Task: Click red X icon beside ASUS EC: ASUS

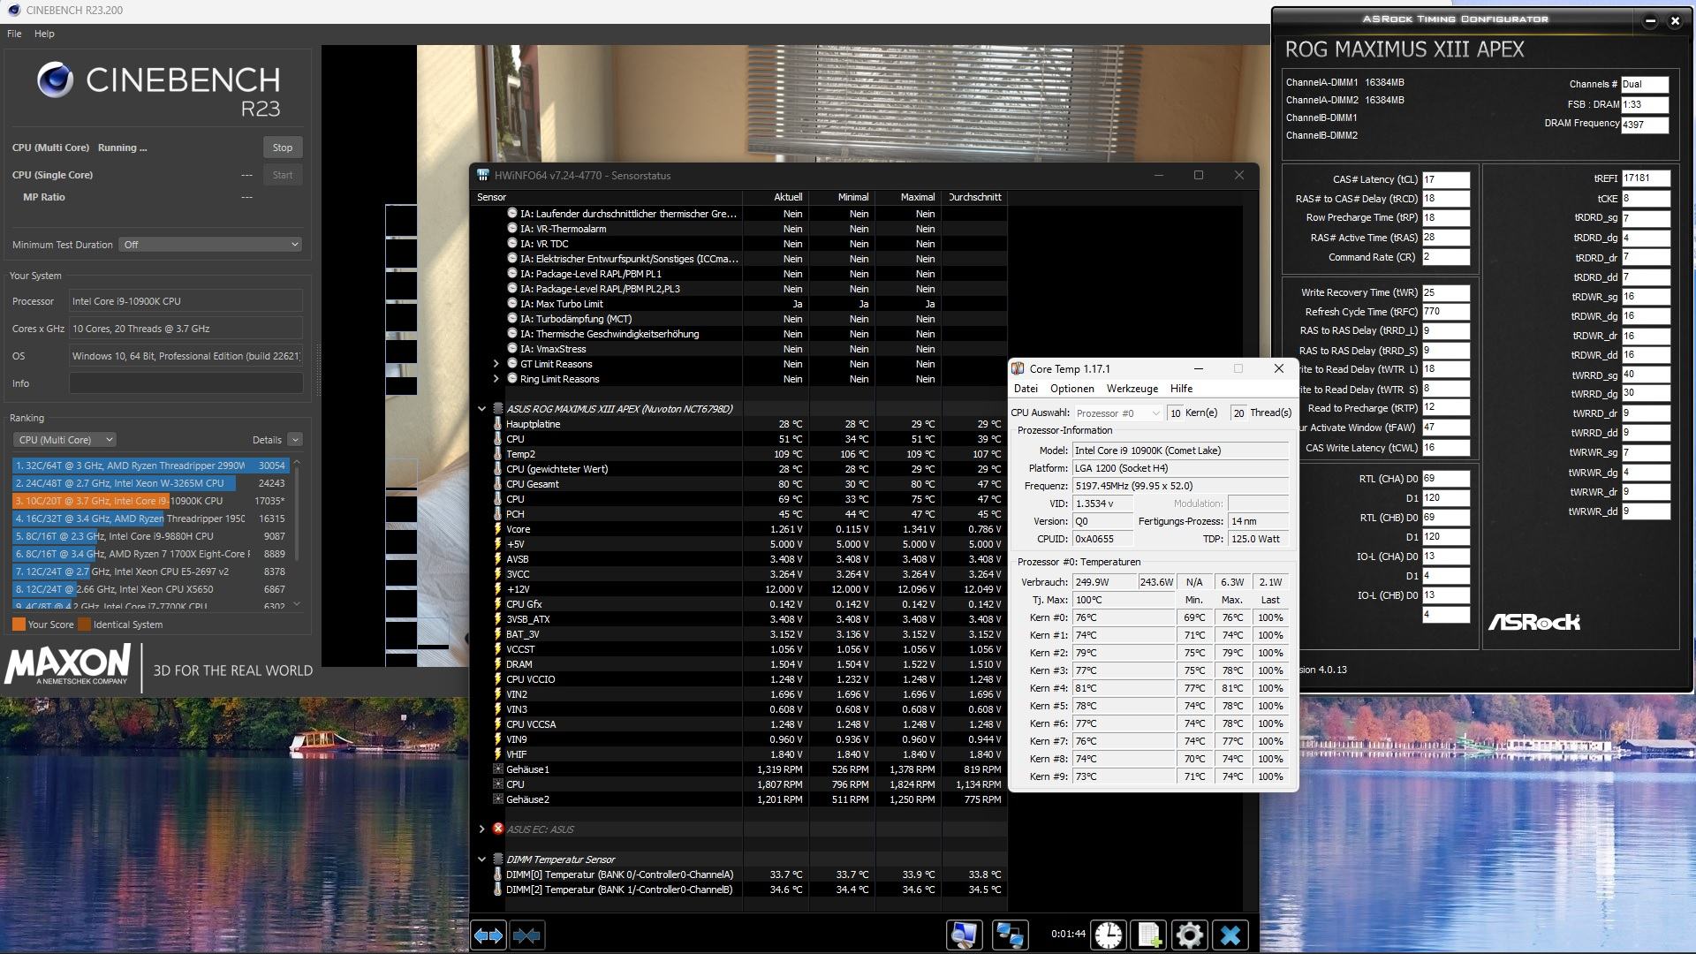Action: (x=498, y=829)
